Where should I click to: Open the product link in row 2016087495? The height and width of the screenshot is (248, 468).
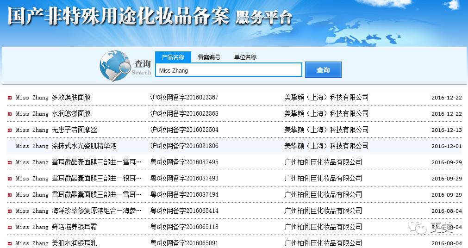coord(79,162)
